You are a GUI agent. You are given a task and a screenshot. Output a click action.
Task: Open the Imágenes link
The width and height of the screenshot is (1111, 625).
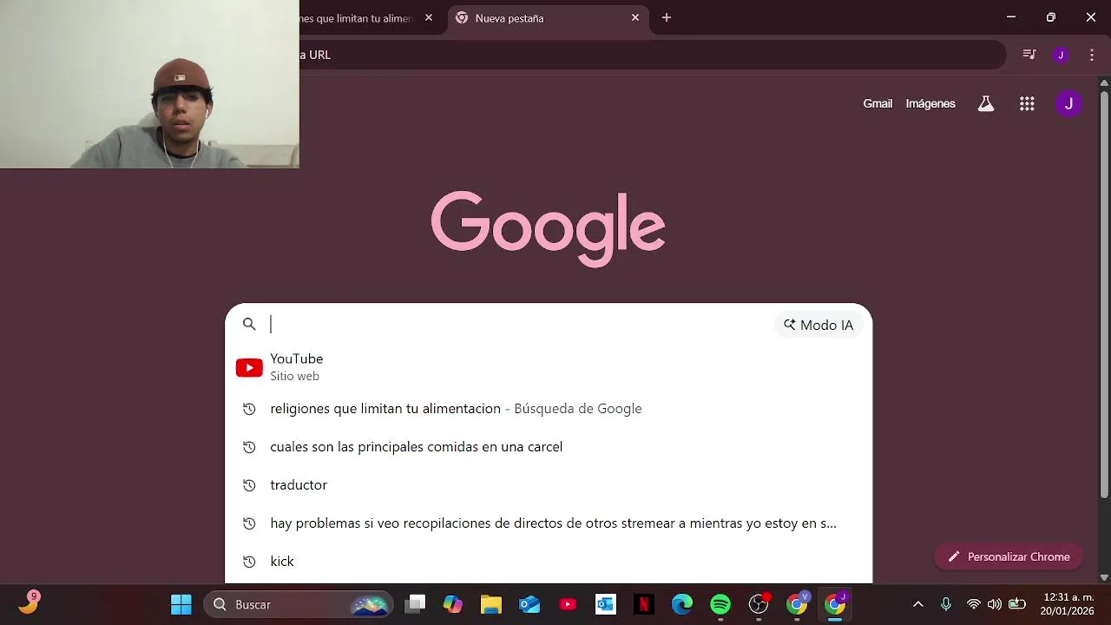click(x=930, y=103)
